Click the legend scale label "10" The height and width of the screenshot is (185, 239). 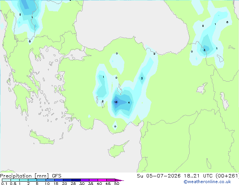click(47, 183)
